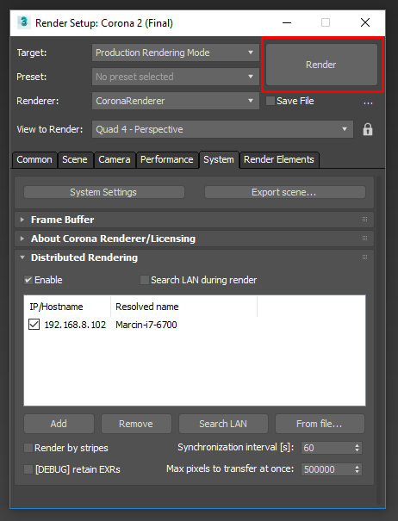Click the lock icon beside View to Render

click(x=367, y=129)
